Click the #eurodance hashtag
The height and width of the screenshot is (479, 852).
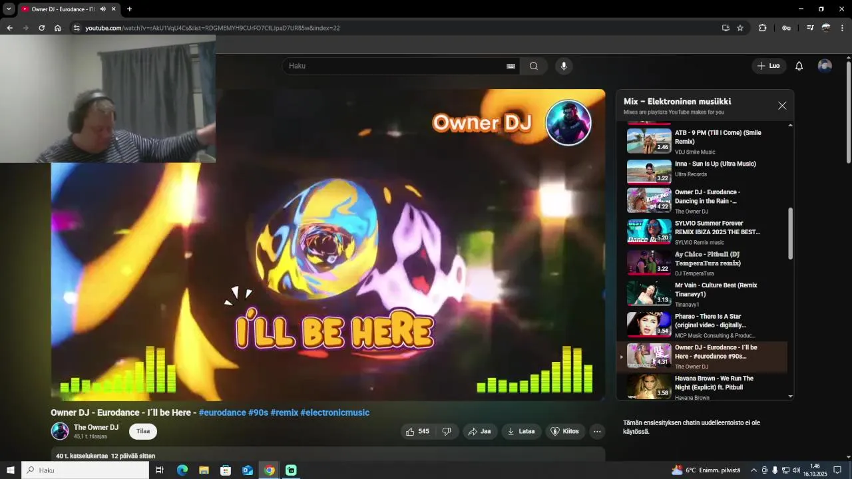point(222,412)
